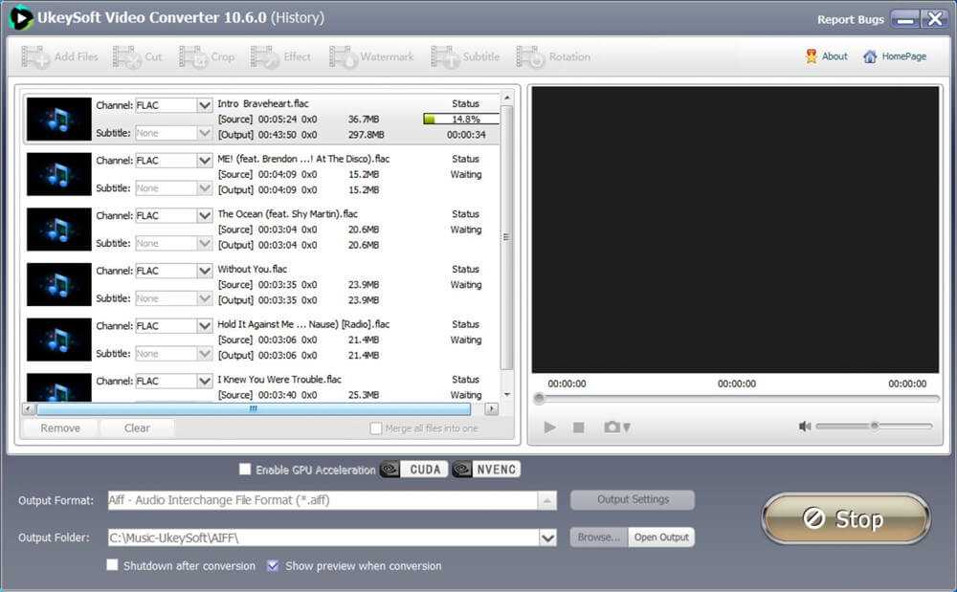Enable GPU Acceleration checkbox

pyautogui.click(x=245, y=470)
